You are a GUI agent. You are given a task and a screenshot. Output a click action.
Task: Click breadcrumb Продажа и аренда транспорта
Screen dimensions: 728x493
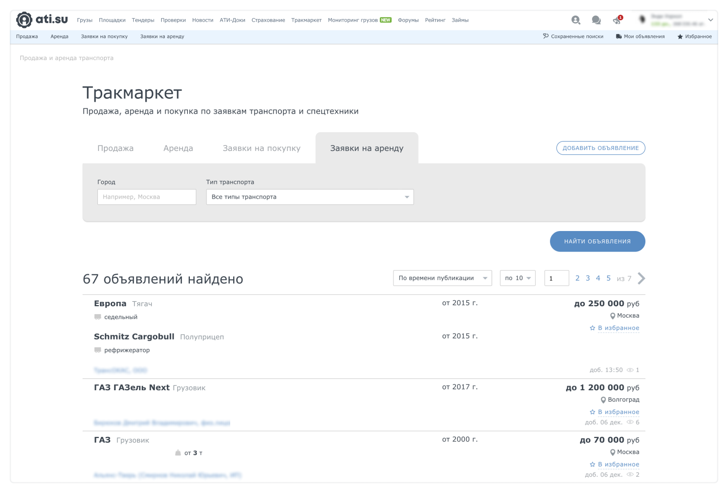click(66, 58)
